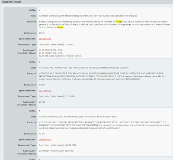Open the application number link for IGT result
173x160 pixels.
pyautogui.click(x=45, y=91)
